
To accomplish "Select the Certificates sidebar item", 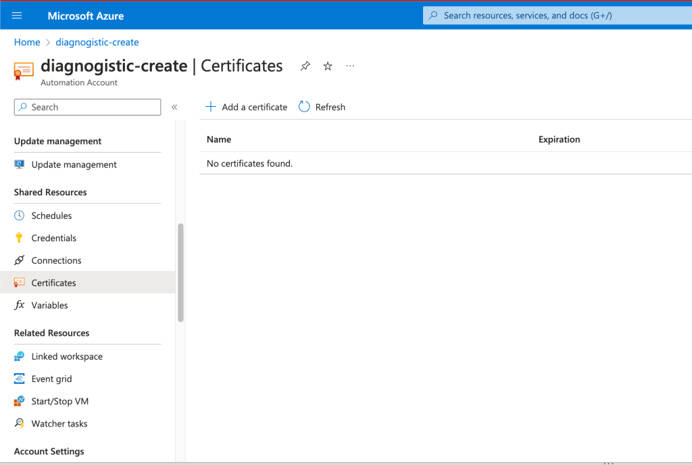I will click(x=87, y=283).
